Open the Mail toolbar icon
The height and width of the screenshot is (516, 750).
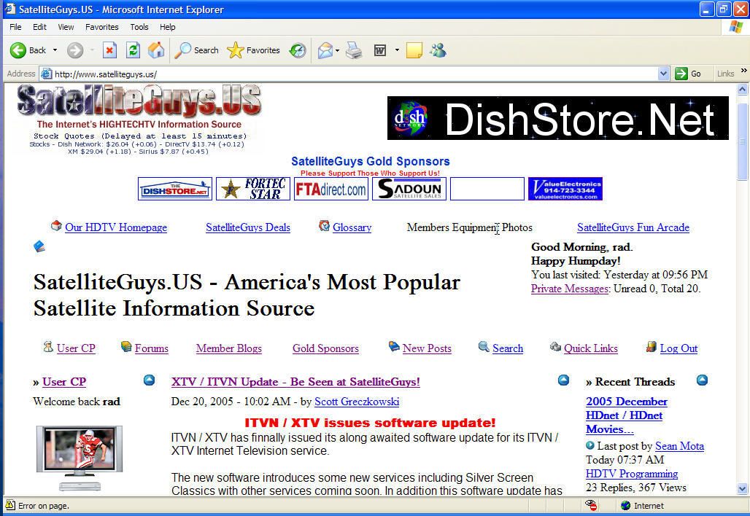(x=325, y=50)
